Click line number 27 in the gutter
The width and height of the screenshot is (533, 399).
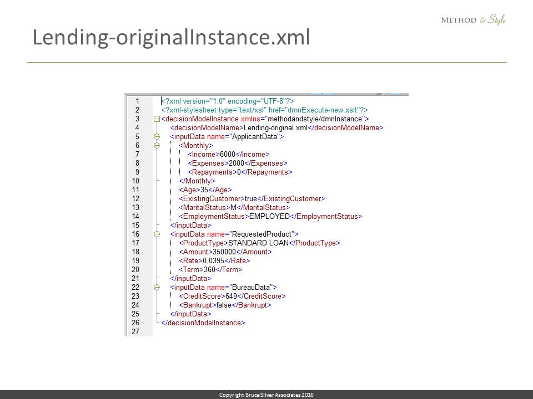tap(135, 332)
